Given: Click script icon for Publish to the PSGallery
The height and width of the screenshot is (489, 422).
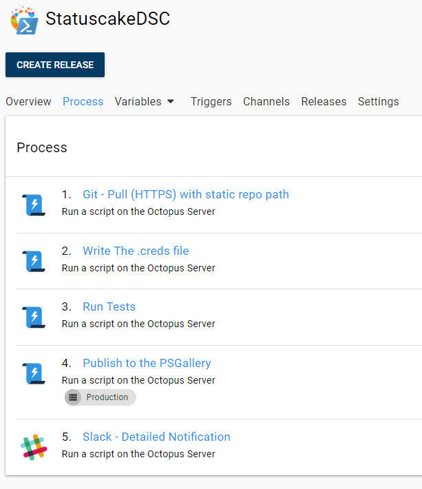Looking at the screenshot, I should click(34, 373).
